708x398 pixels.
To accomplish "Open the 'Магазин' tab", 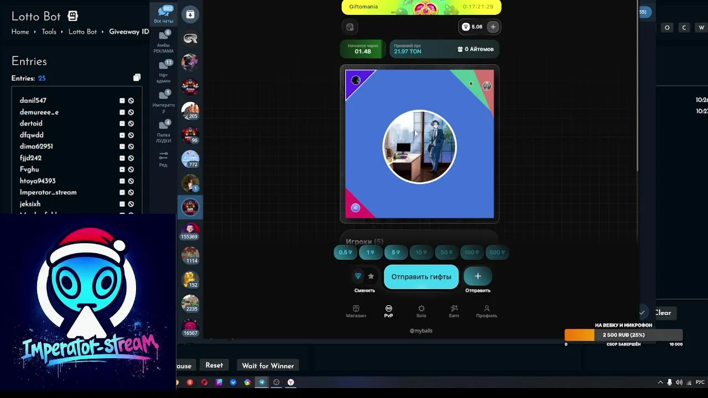I will [356, 311].
